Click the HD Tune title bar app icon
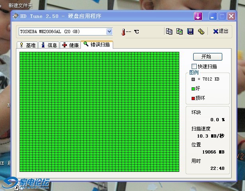Image resolution: width=245 pixels, height=191 pixels. click(x=16, y=16)
